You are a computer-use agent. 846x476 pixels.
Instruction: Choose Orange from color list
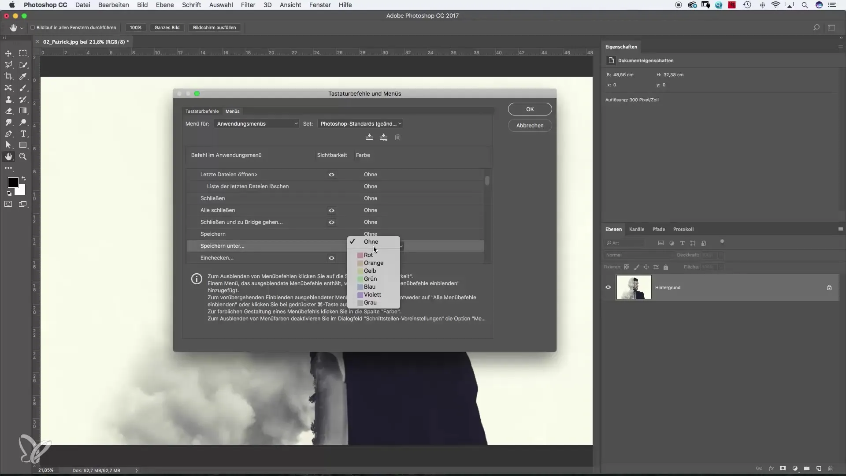coord(374,263)
